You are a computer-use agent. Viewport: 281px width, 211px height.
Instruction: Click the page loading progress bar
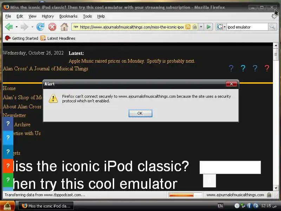[x=185, y=195]
